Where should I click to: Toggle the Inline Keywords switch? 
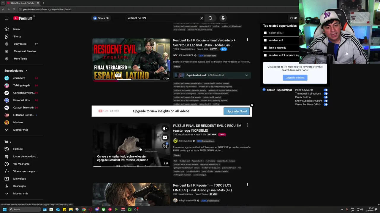pyautogui.click(x=326, y=90)
